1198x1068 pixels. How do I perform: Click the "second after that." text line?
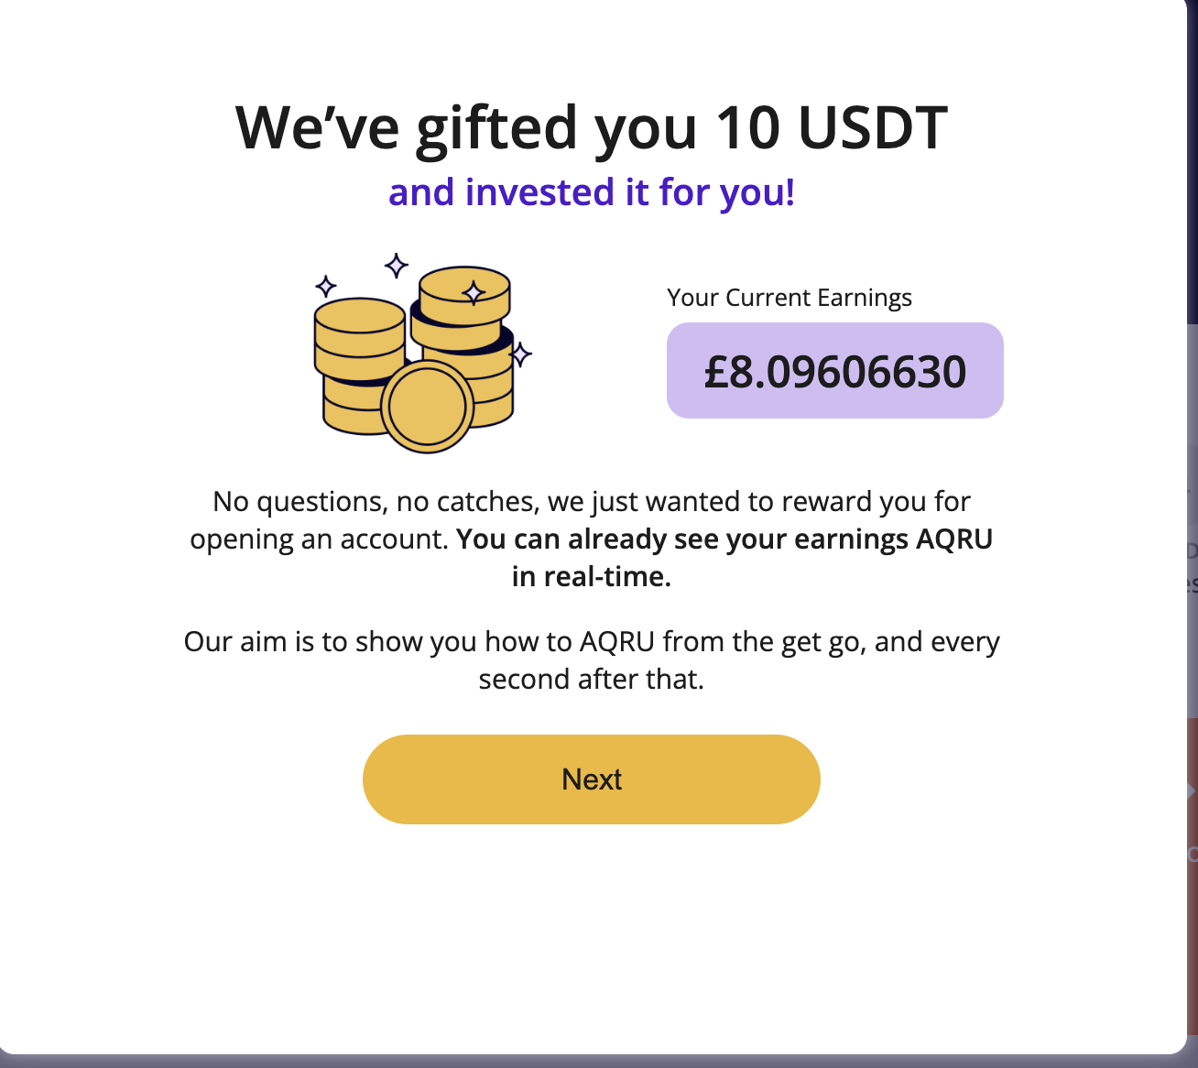click(591, 680)
